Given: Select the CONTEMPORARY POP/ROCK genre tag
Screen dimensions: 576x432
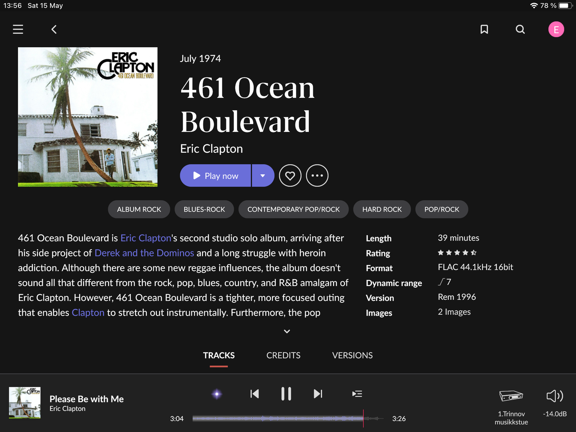Looking at the screenshot, I should click(x=294, y=209).
